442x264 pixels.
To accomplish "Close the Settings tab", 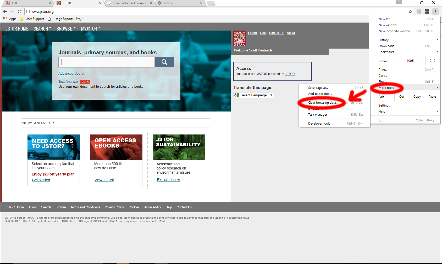I will [201, 3].
